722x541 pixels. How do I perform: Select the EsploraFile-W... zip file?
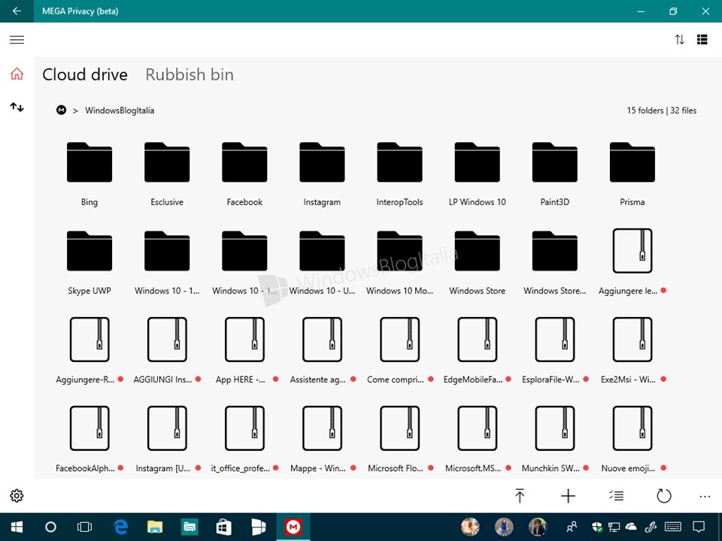click(555, 352)
